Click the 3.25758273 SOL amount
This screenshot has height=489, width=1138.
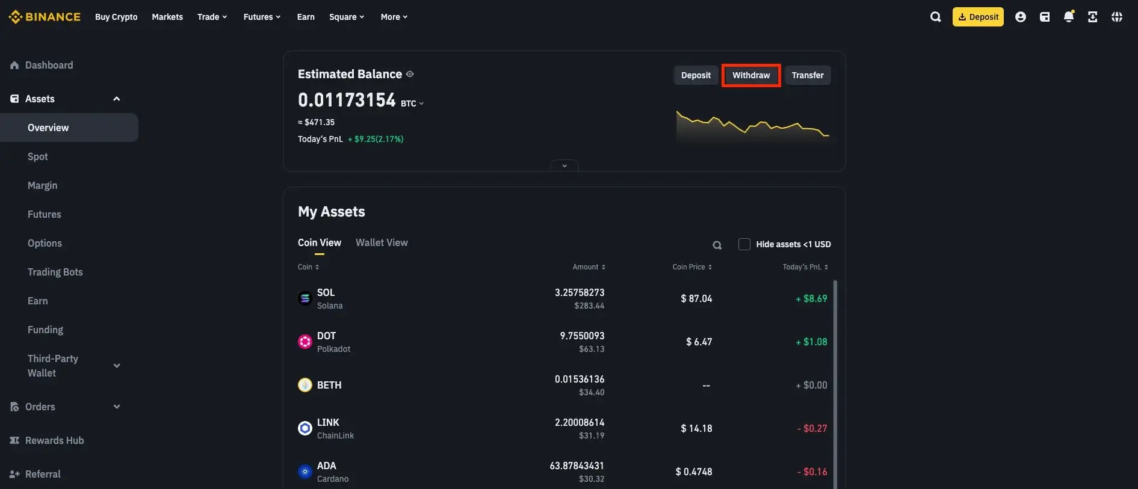[x=580, y=292]
